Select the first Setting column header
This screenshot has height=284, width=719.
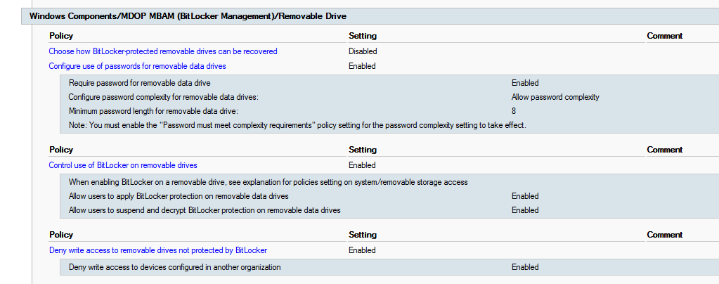pos(362,36)
